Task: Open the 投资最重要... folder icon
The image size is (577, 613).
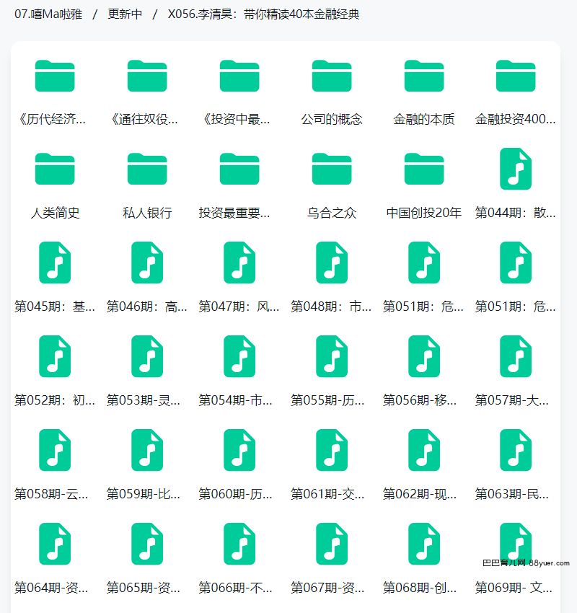Action: tap(239, 169)
